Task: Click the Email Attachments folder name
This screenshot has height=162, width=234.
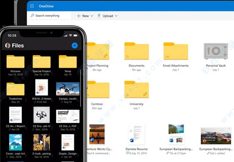Action: [175, 65]
